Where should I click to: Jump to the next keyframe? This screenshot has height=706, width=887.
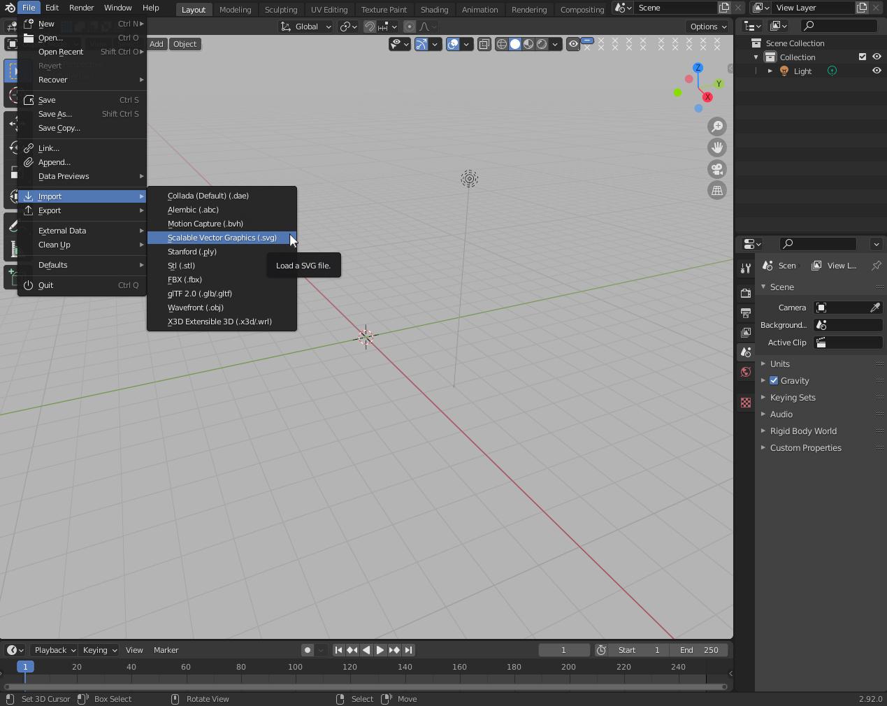tap(394, 650)
